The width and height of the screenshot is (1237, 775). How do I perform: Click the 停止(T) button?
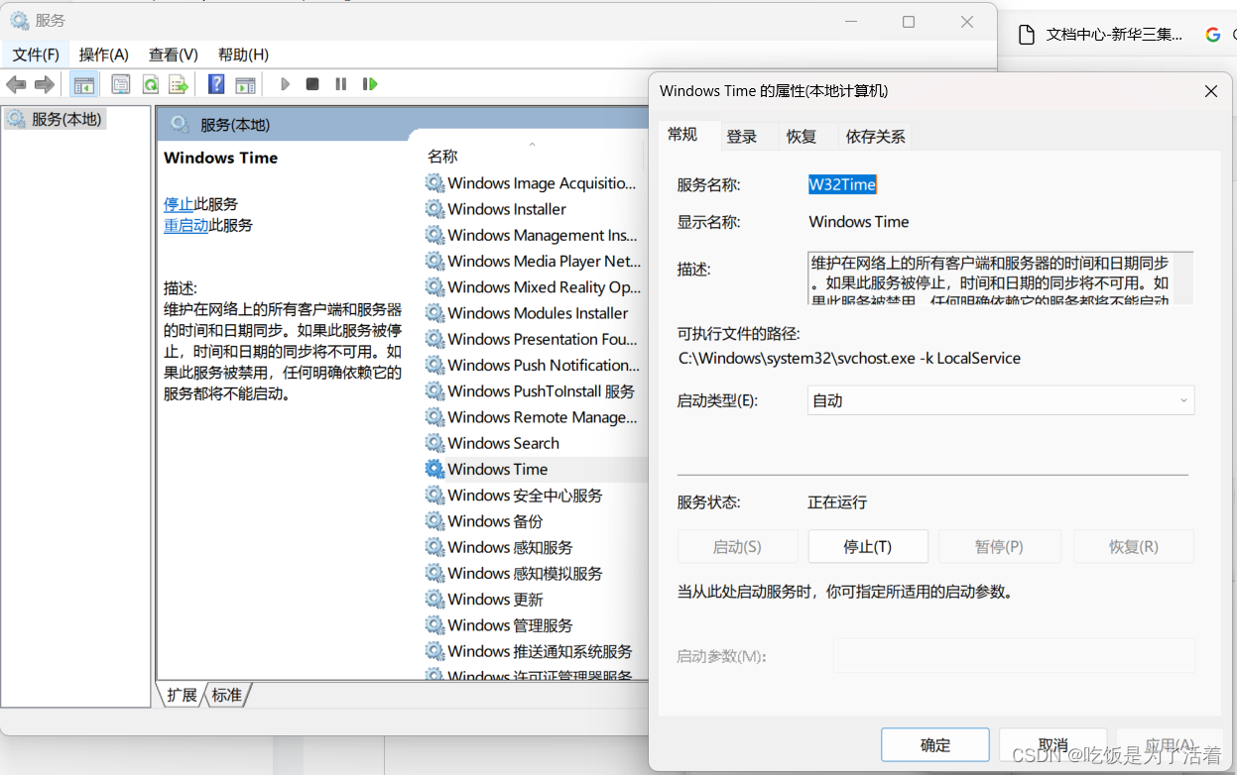tap(868, 546)
